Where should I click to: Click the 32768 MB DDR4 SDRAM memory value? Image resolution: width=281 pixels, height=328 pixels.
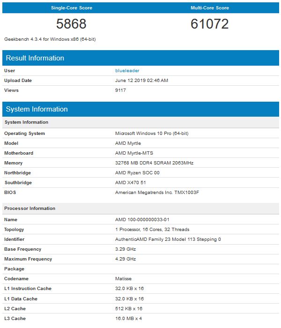point(154,163)
